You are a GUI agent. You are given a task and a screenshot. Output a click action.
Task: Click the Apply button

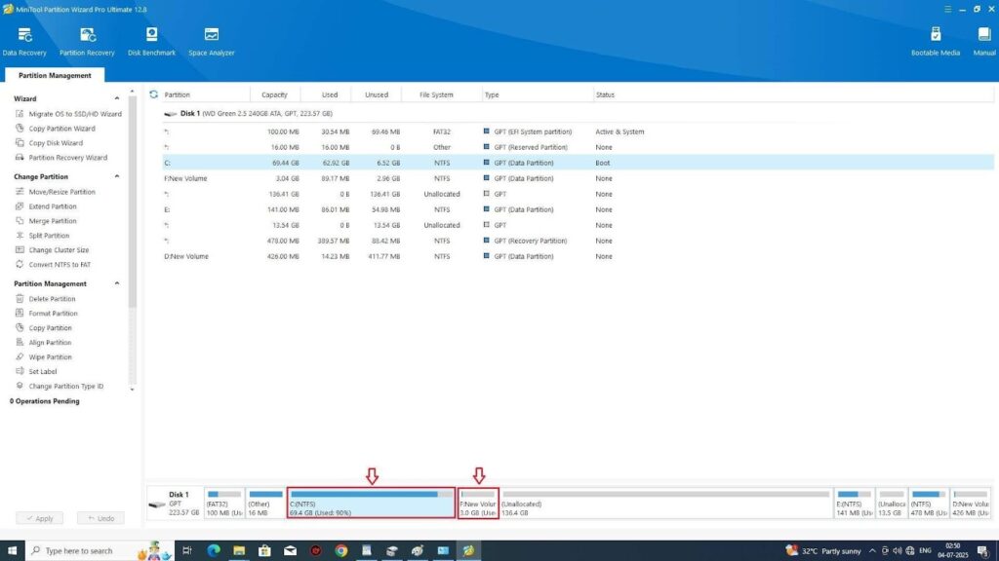tap(39, 518)
